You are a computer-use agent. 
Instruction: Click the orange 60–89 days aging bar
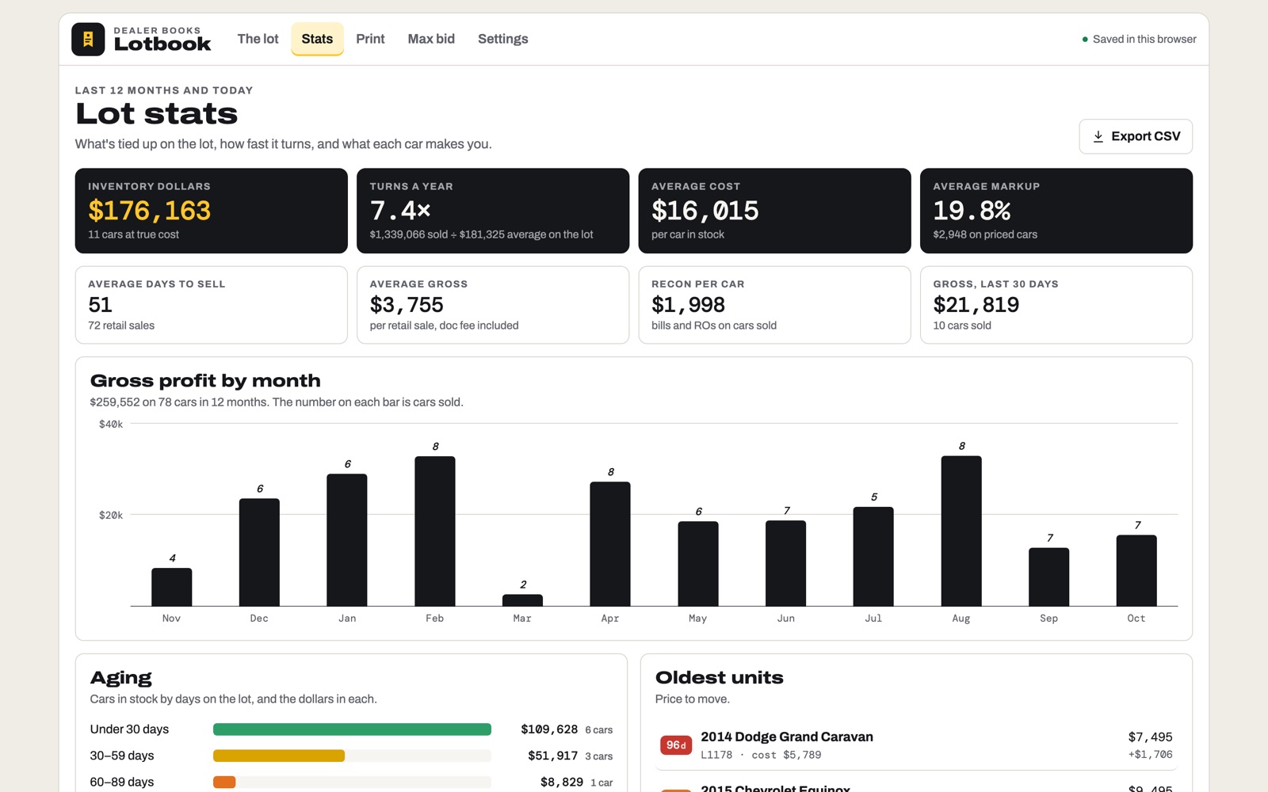(224, 782)
